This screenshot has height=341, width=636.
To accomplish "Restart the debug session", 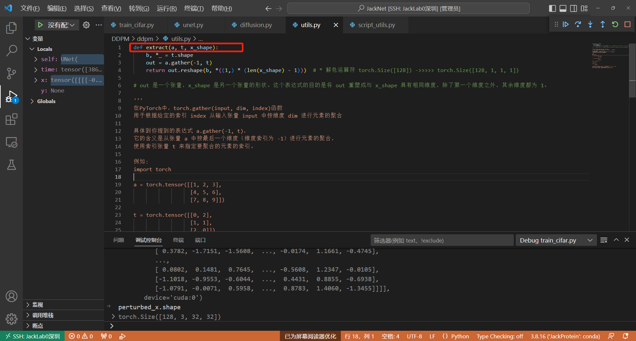I will point(615,24).
